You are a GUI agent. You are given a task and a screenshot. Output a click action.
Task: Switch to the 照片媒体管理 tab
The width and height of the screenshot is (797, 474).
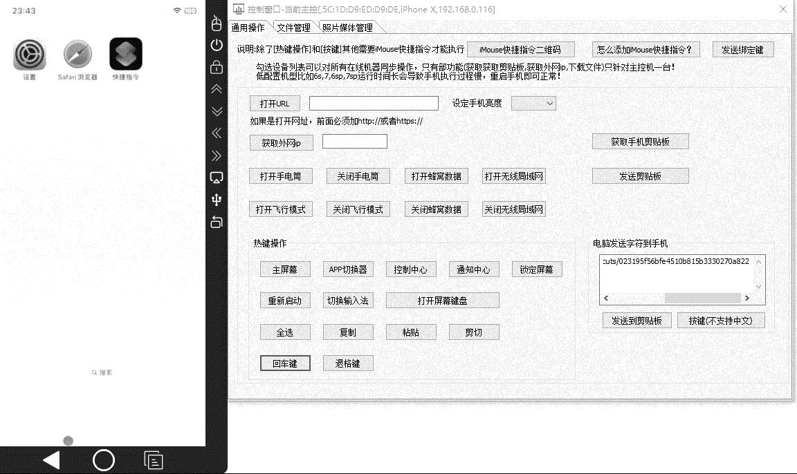(x=348, y=28)
